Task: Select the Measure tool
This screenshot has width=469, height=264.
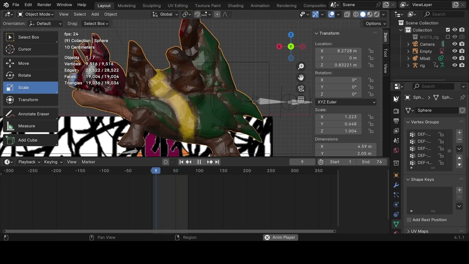Action: (x=30, y=126)
